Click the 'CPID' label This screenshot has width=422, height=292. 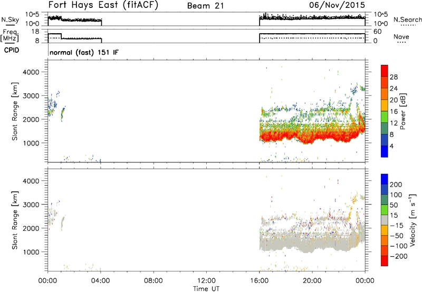(12, 50)
